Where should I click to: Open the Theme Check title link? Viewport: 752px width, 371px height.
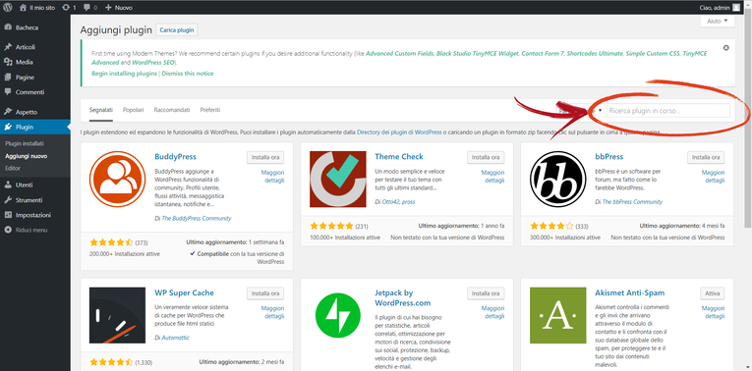(x=399, y=156)
